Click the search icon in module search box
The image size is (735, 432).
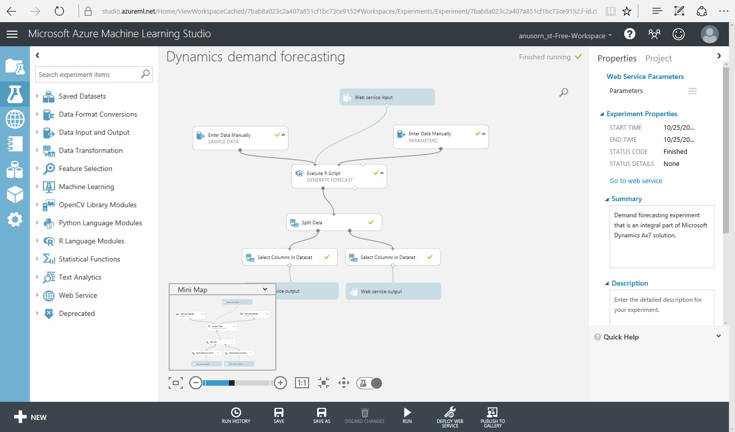point(145,74)
